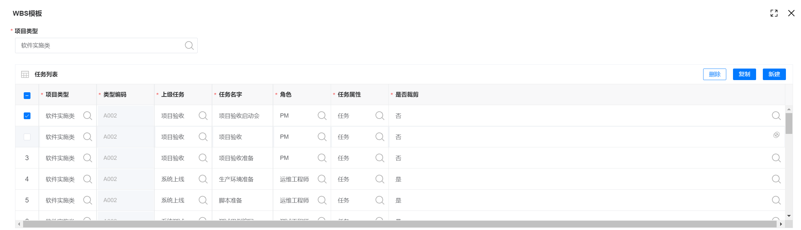The width and height of the screenshot is (801, 230).
Task: Open 上级任务 lookup in 脚本准备 row
Action: pos(203,200)
